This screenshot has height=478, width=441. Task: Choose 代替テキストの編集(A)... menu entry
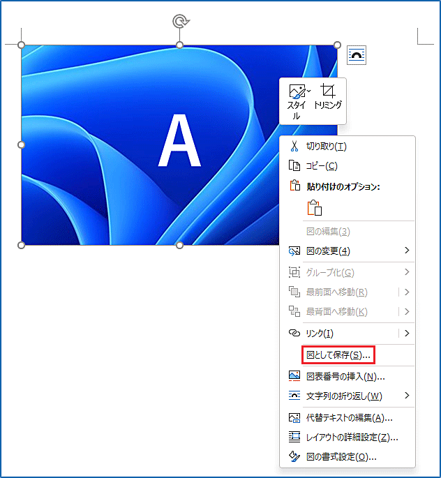coord(347,418)
